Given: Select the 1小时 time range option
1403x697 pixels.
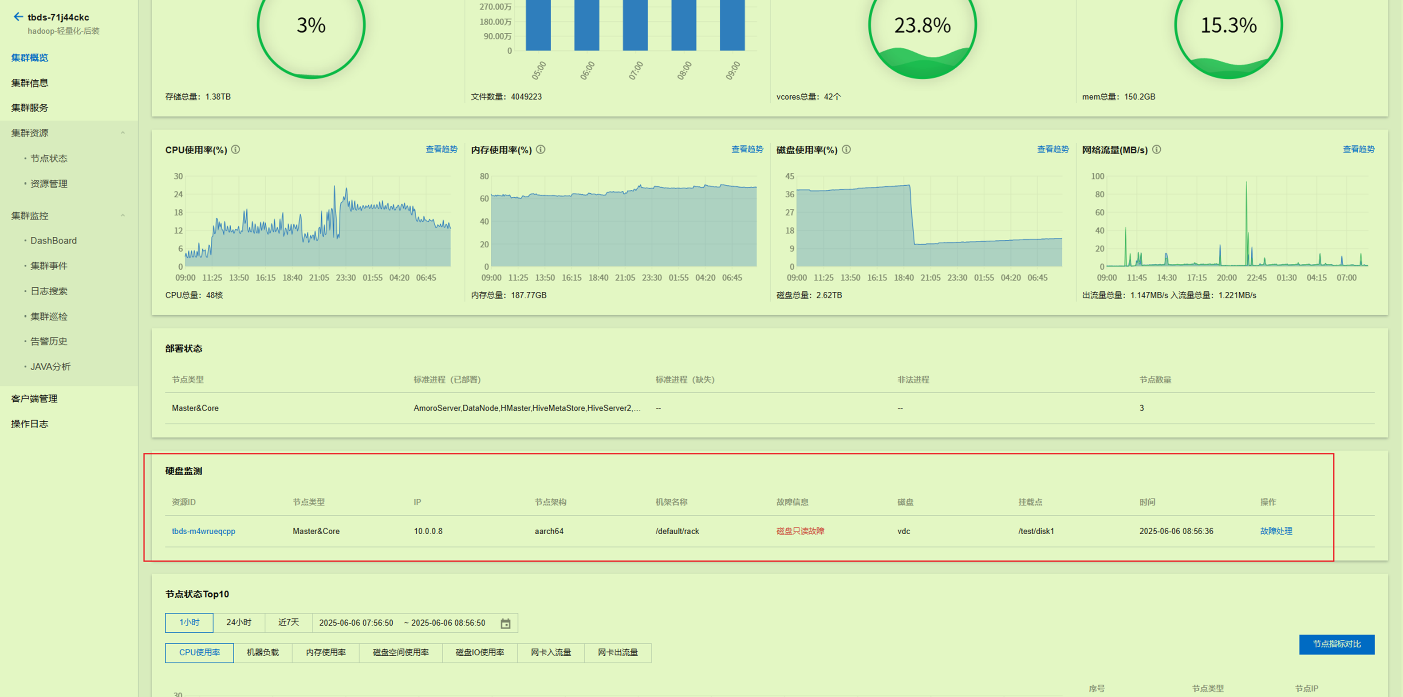Looking at the screenshot, I should [x=189, y=623].
